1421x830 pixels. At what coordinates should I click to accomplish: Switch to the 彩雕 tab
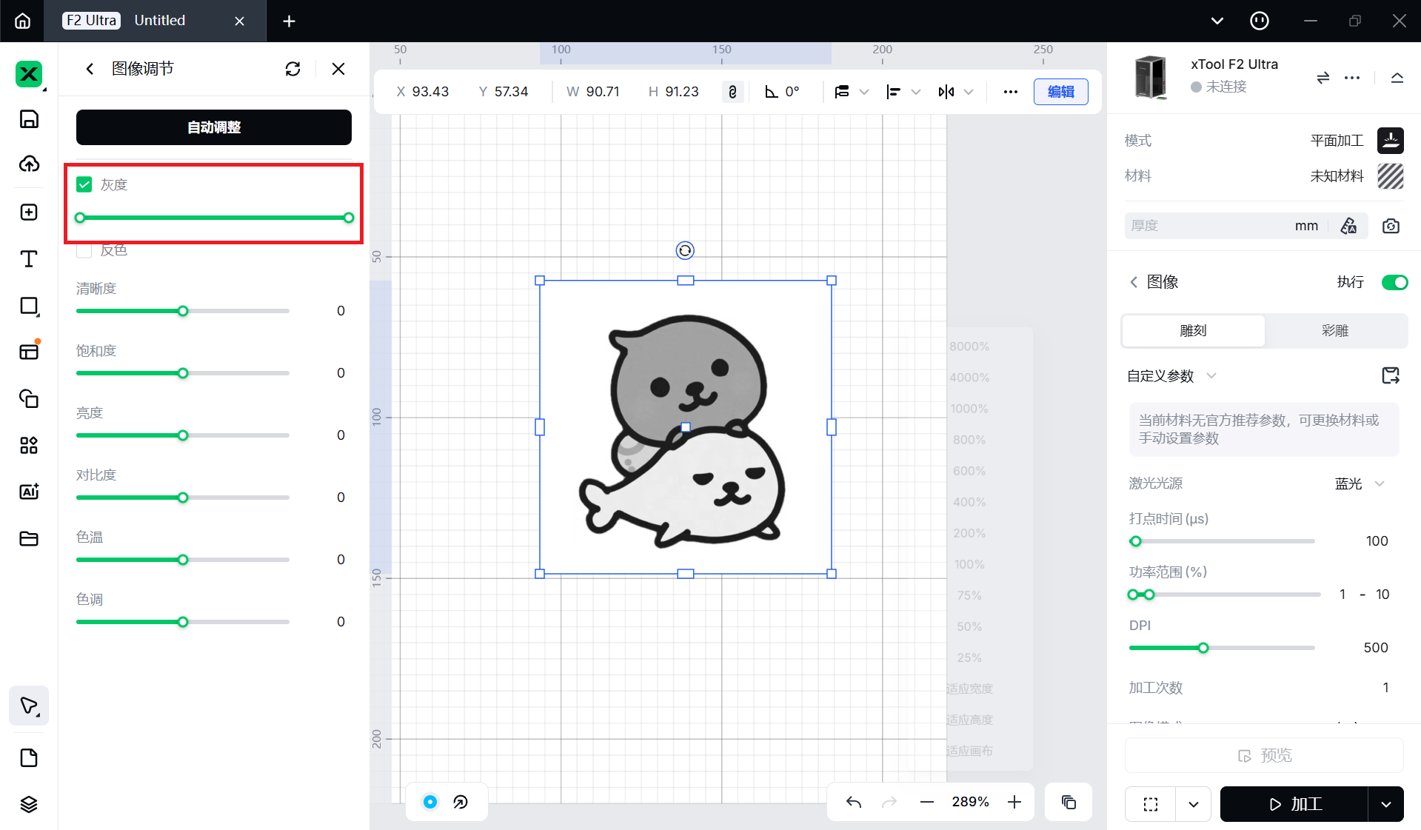[x=1334, y=331]
